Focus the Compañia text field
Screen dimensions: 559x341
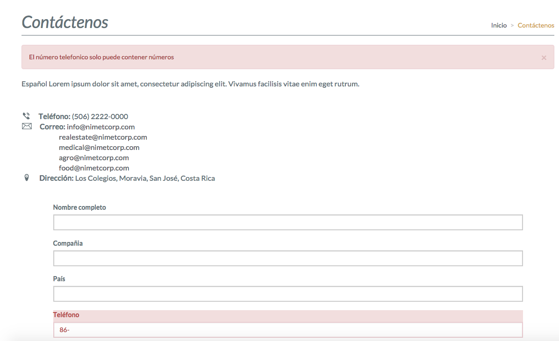(288, 258)
